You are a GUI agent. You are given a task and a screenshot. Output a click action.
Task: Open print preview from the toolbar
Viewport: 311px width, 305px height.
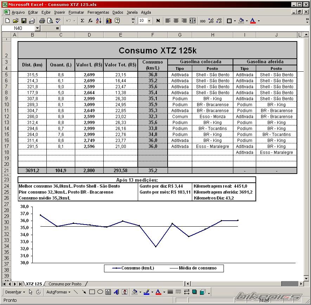[x=50, y=21]
